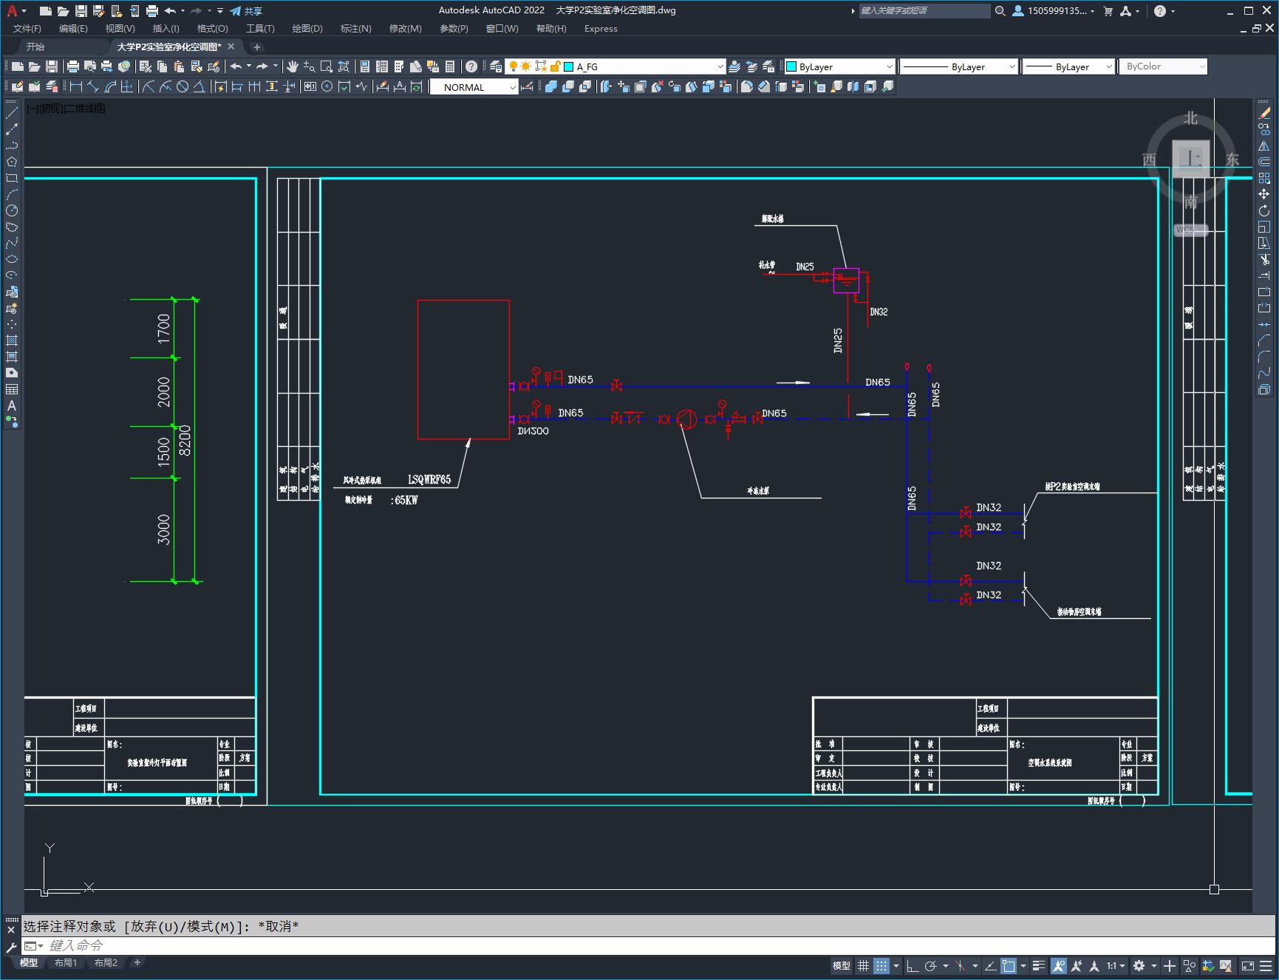Toggle annotation objects visibility in status bar

[x=1059, y=965]
